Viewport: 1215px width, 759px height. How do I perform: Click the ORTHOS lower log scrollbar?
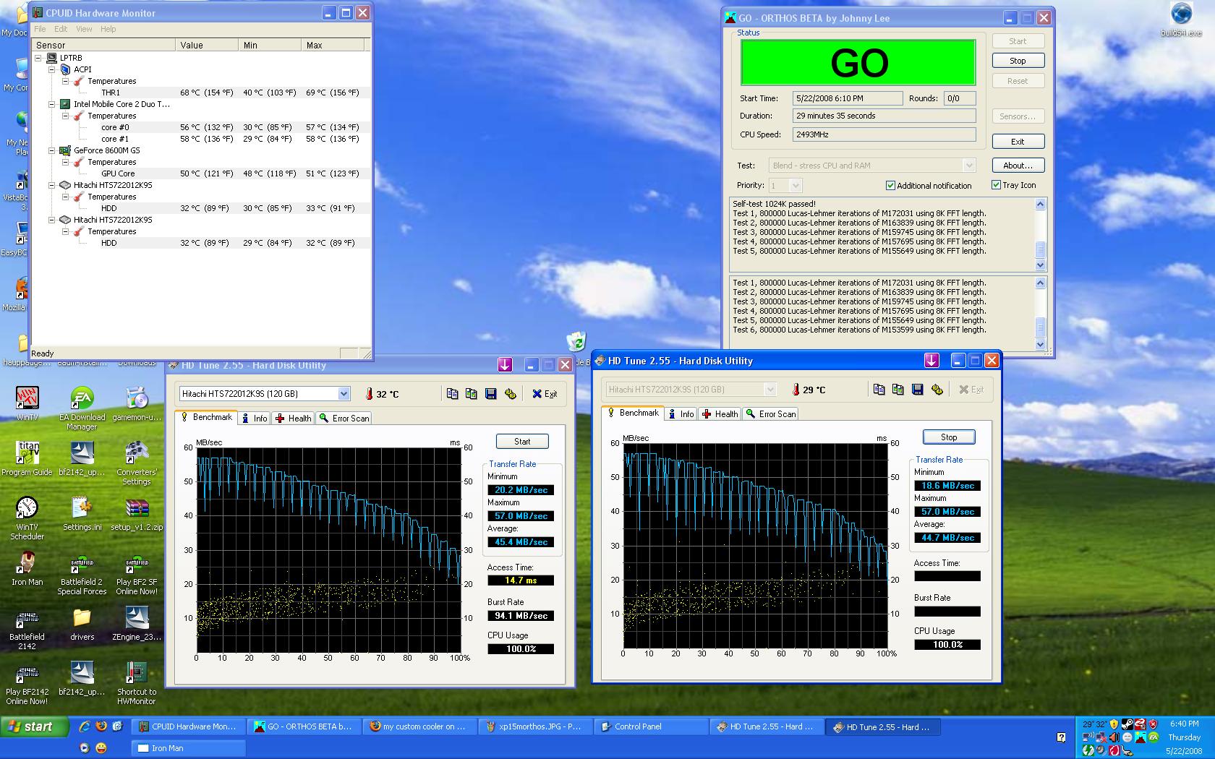pyautogui.click(x=1041, y=314)
